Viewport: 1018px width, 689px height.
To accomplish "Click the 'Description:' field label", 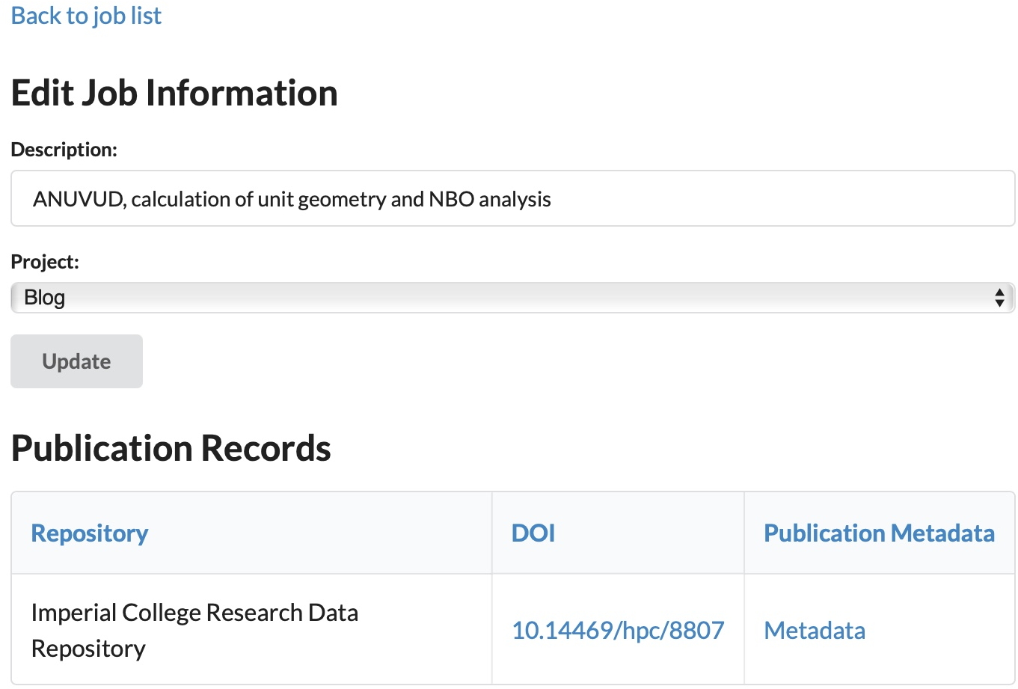I will click(64, 150).
